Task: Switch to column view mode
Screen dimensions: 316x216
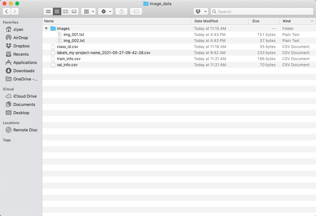Action: 65,11
